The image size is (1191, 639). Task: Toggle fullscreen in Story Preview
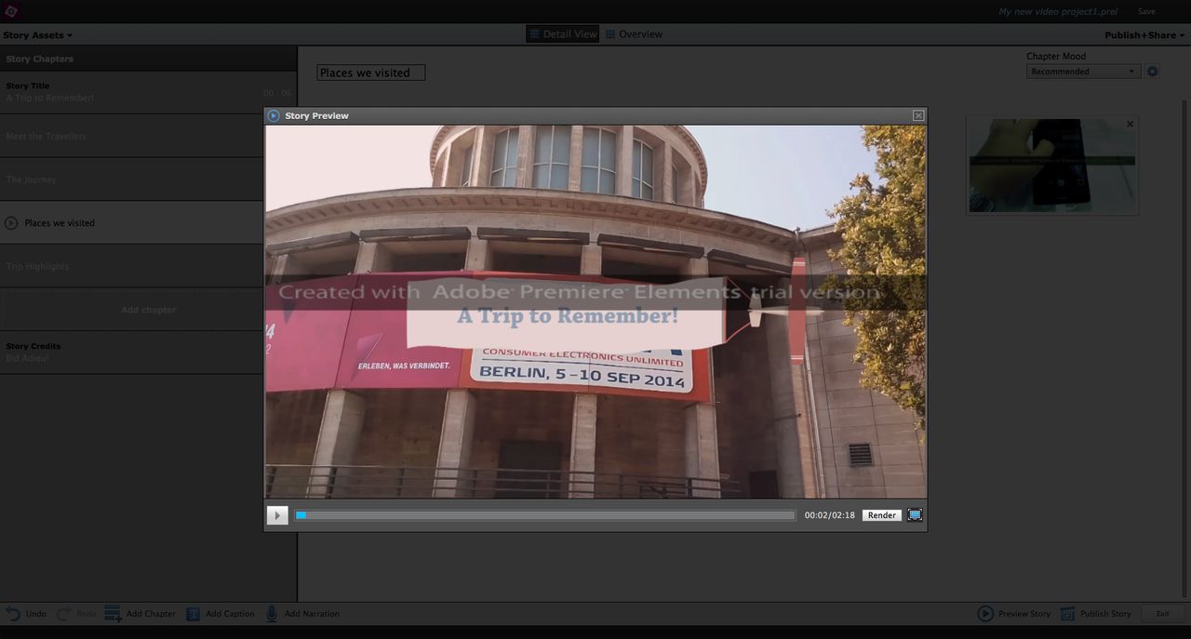pyautogui.click(x=915, y=515)
